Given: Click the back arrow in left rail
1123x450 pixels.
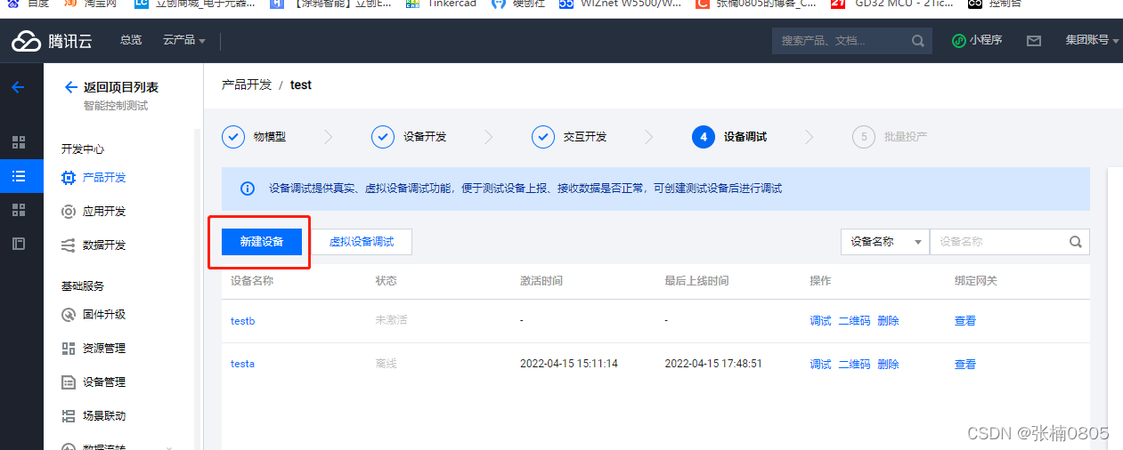Looking at the screenshot, I should (18, 87).
